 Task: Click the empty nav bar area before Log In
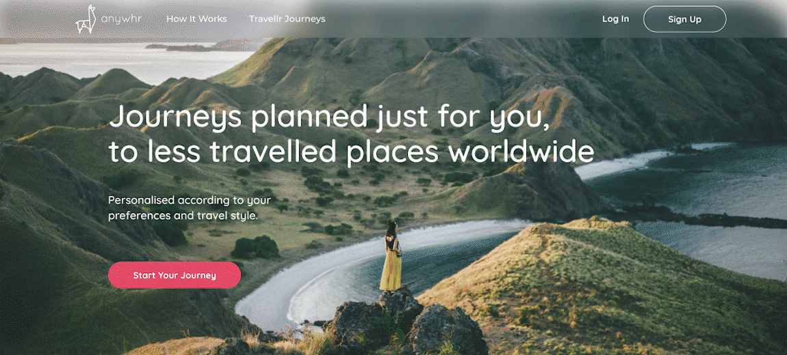click(462, 19)
